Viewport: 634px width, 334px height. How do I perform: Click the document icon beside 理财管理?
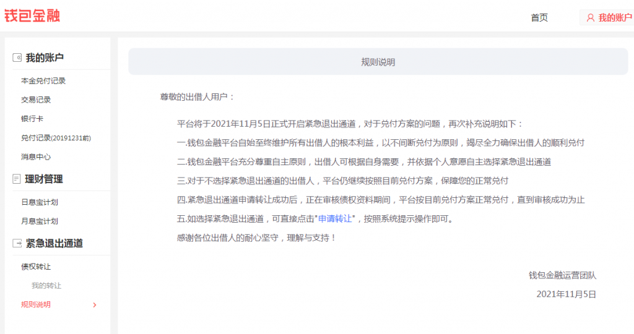point(17,179)
